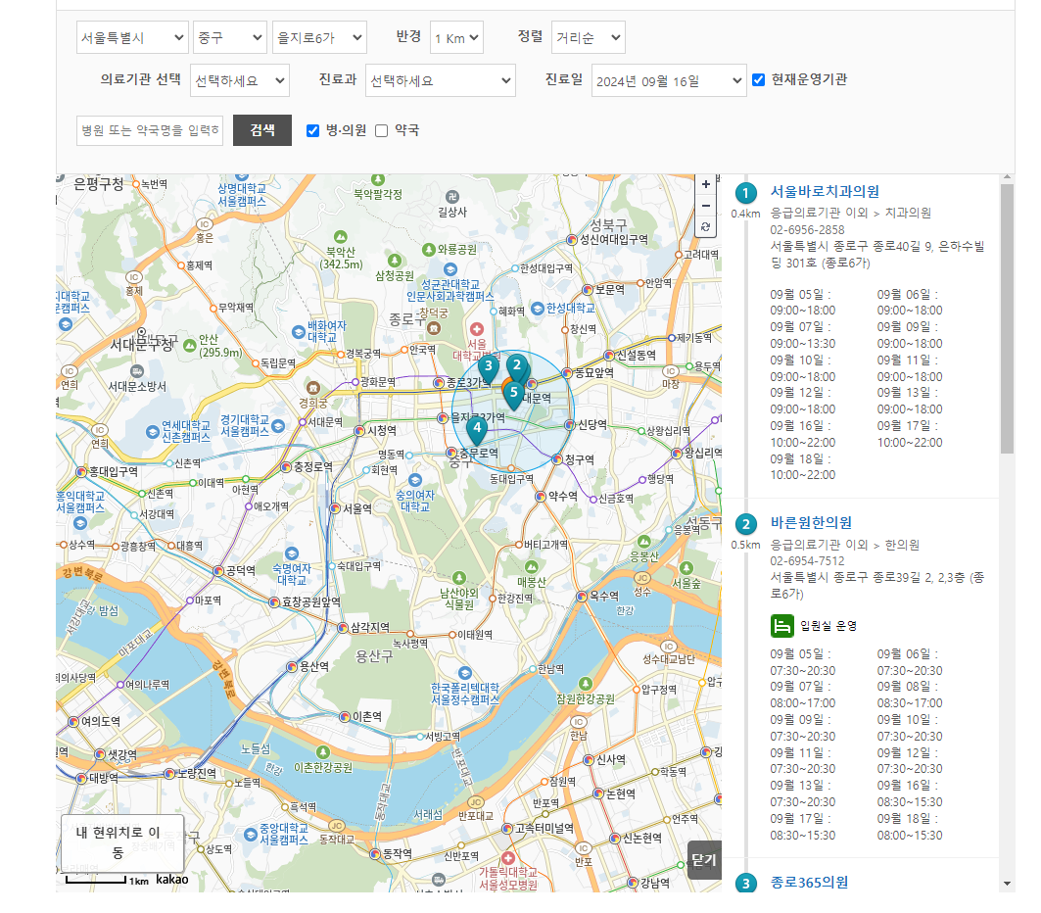Click the 입원실 운영 label

pos(828,626)
